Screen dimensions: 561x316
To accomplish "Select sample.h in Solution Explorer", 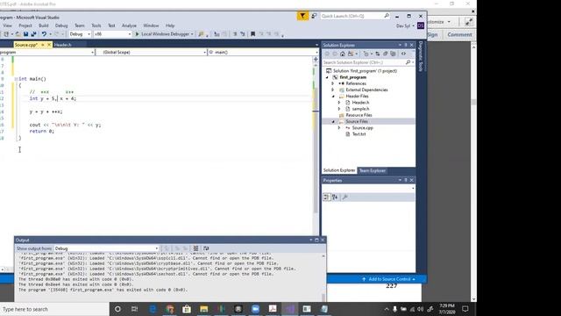I will pos(360,109).
